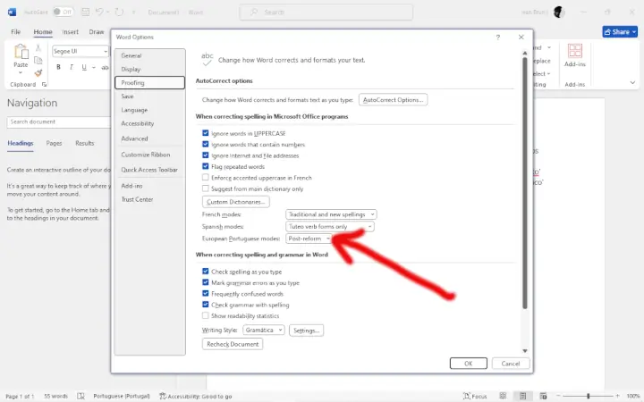The image size is (644, 402).
Task: Switch to Web Layout view icon
Action: pyautogui.click(x=543, y=396)
